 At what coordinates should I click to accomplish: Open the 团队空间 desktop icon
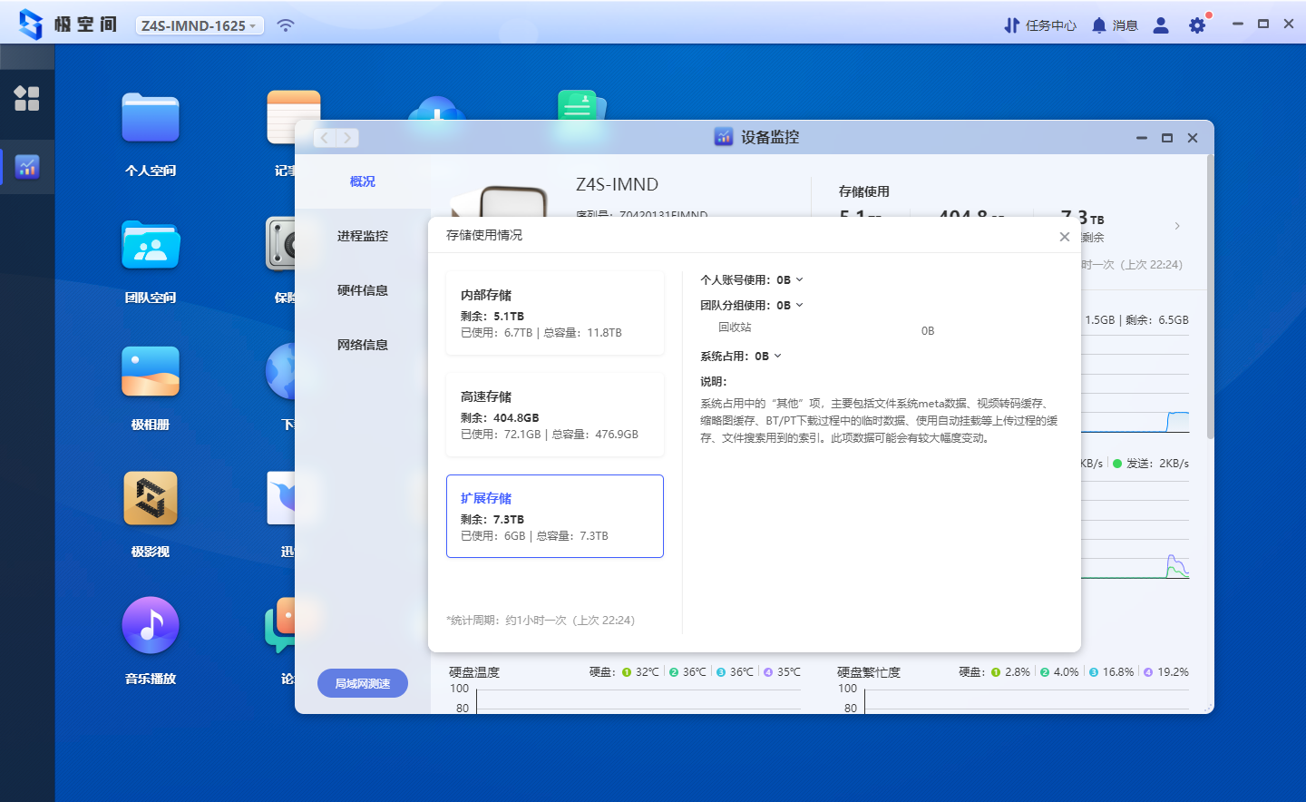151,246
